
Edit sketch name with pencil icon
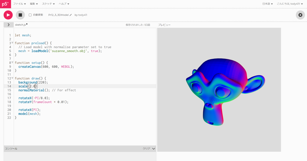[71, 15]
